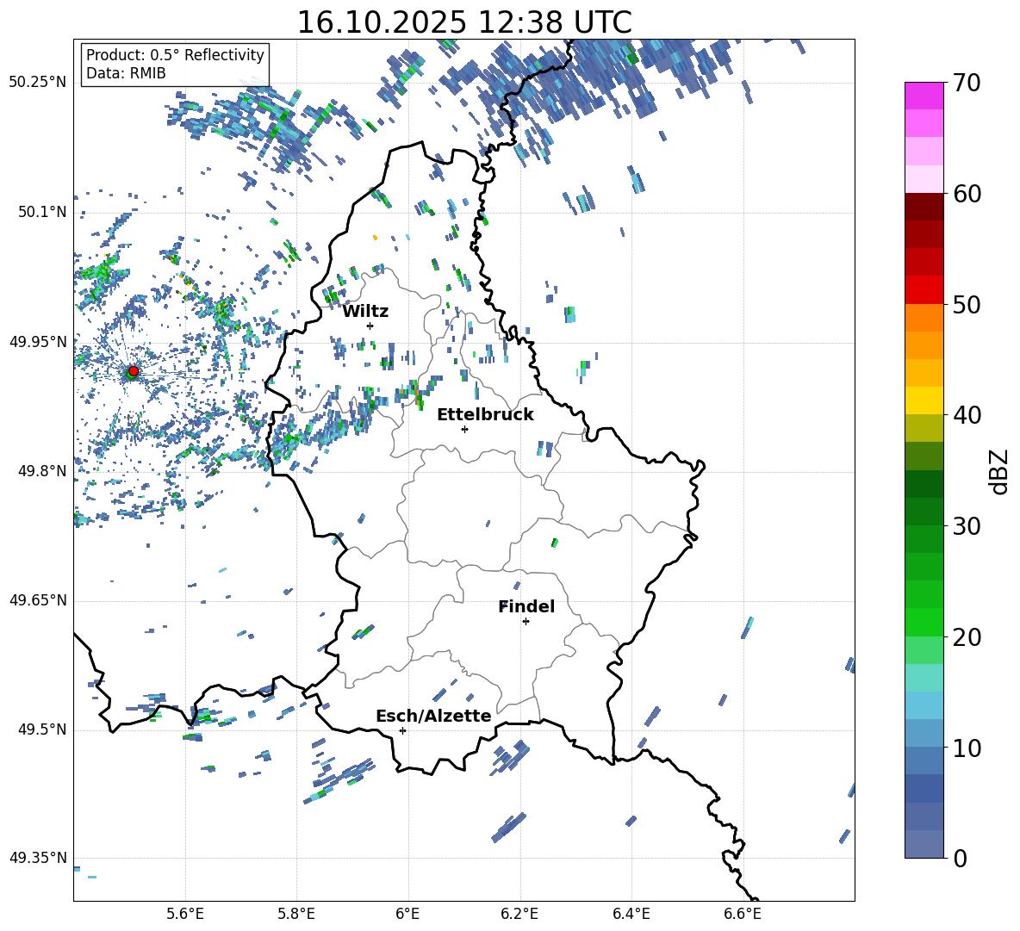This screenshot has width=1020, height=931.
Task: Click the 50 tick on the colorbar
Action: (x=966, y=304)
